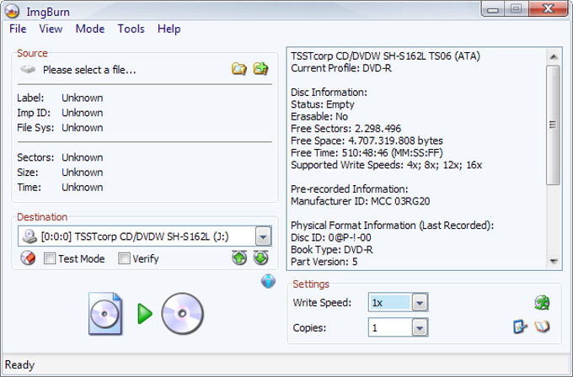The height and width of the screenshot is (377, 573).
Task: Click the 'Ready' status bar text
Action: [19, 364]
